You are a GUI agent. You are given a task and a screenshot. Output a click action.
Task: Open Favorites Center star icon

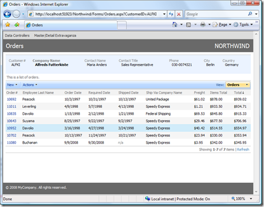pos(7,25)
